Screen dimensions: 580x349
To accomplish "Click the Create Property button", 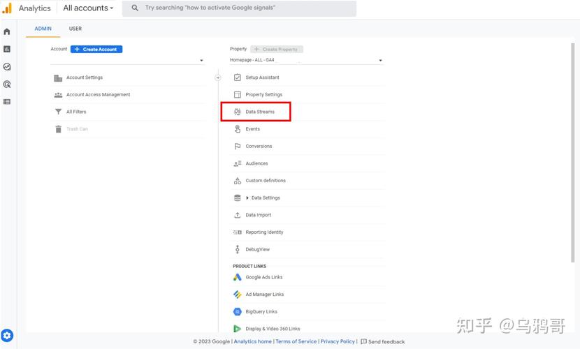I will (277, 49).
